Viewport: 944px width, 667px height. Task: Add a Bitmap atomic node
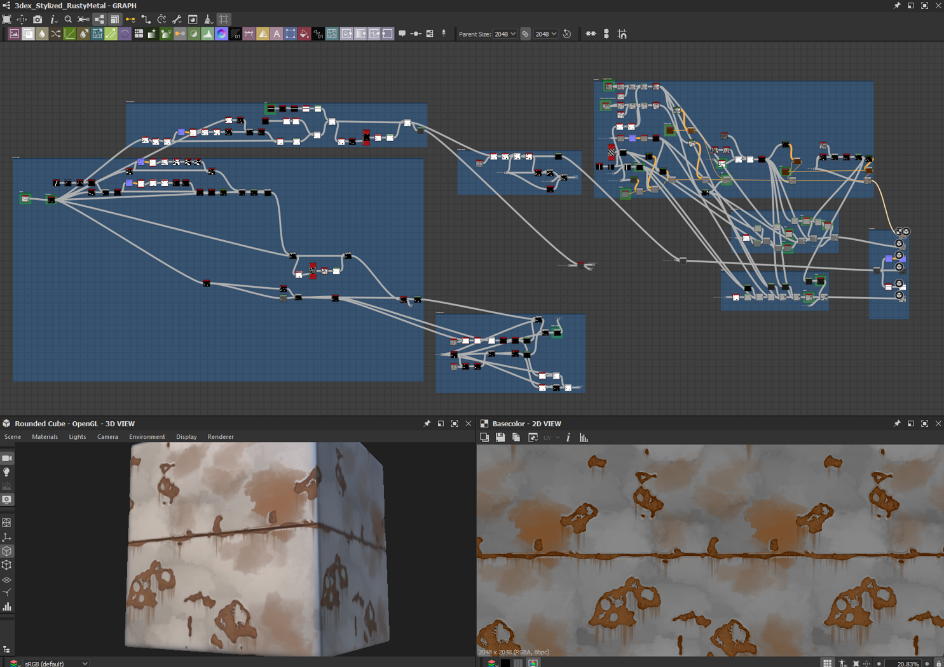pyautogui.click(x=14, y=34)
